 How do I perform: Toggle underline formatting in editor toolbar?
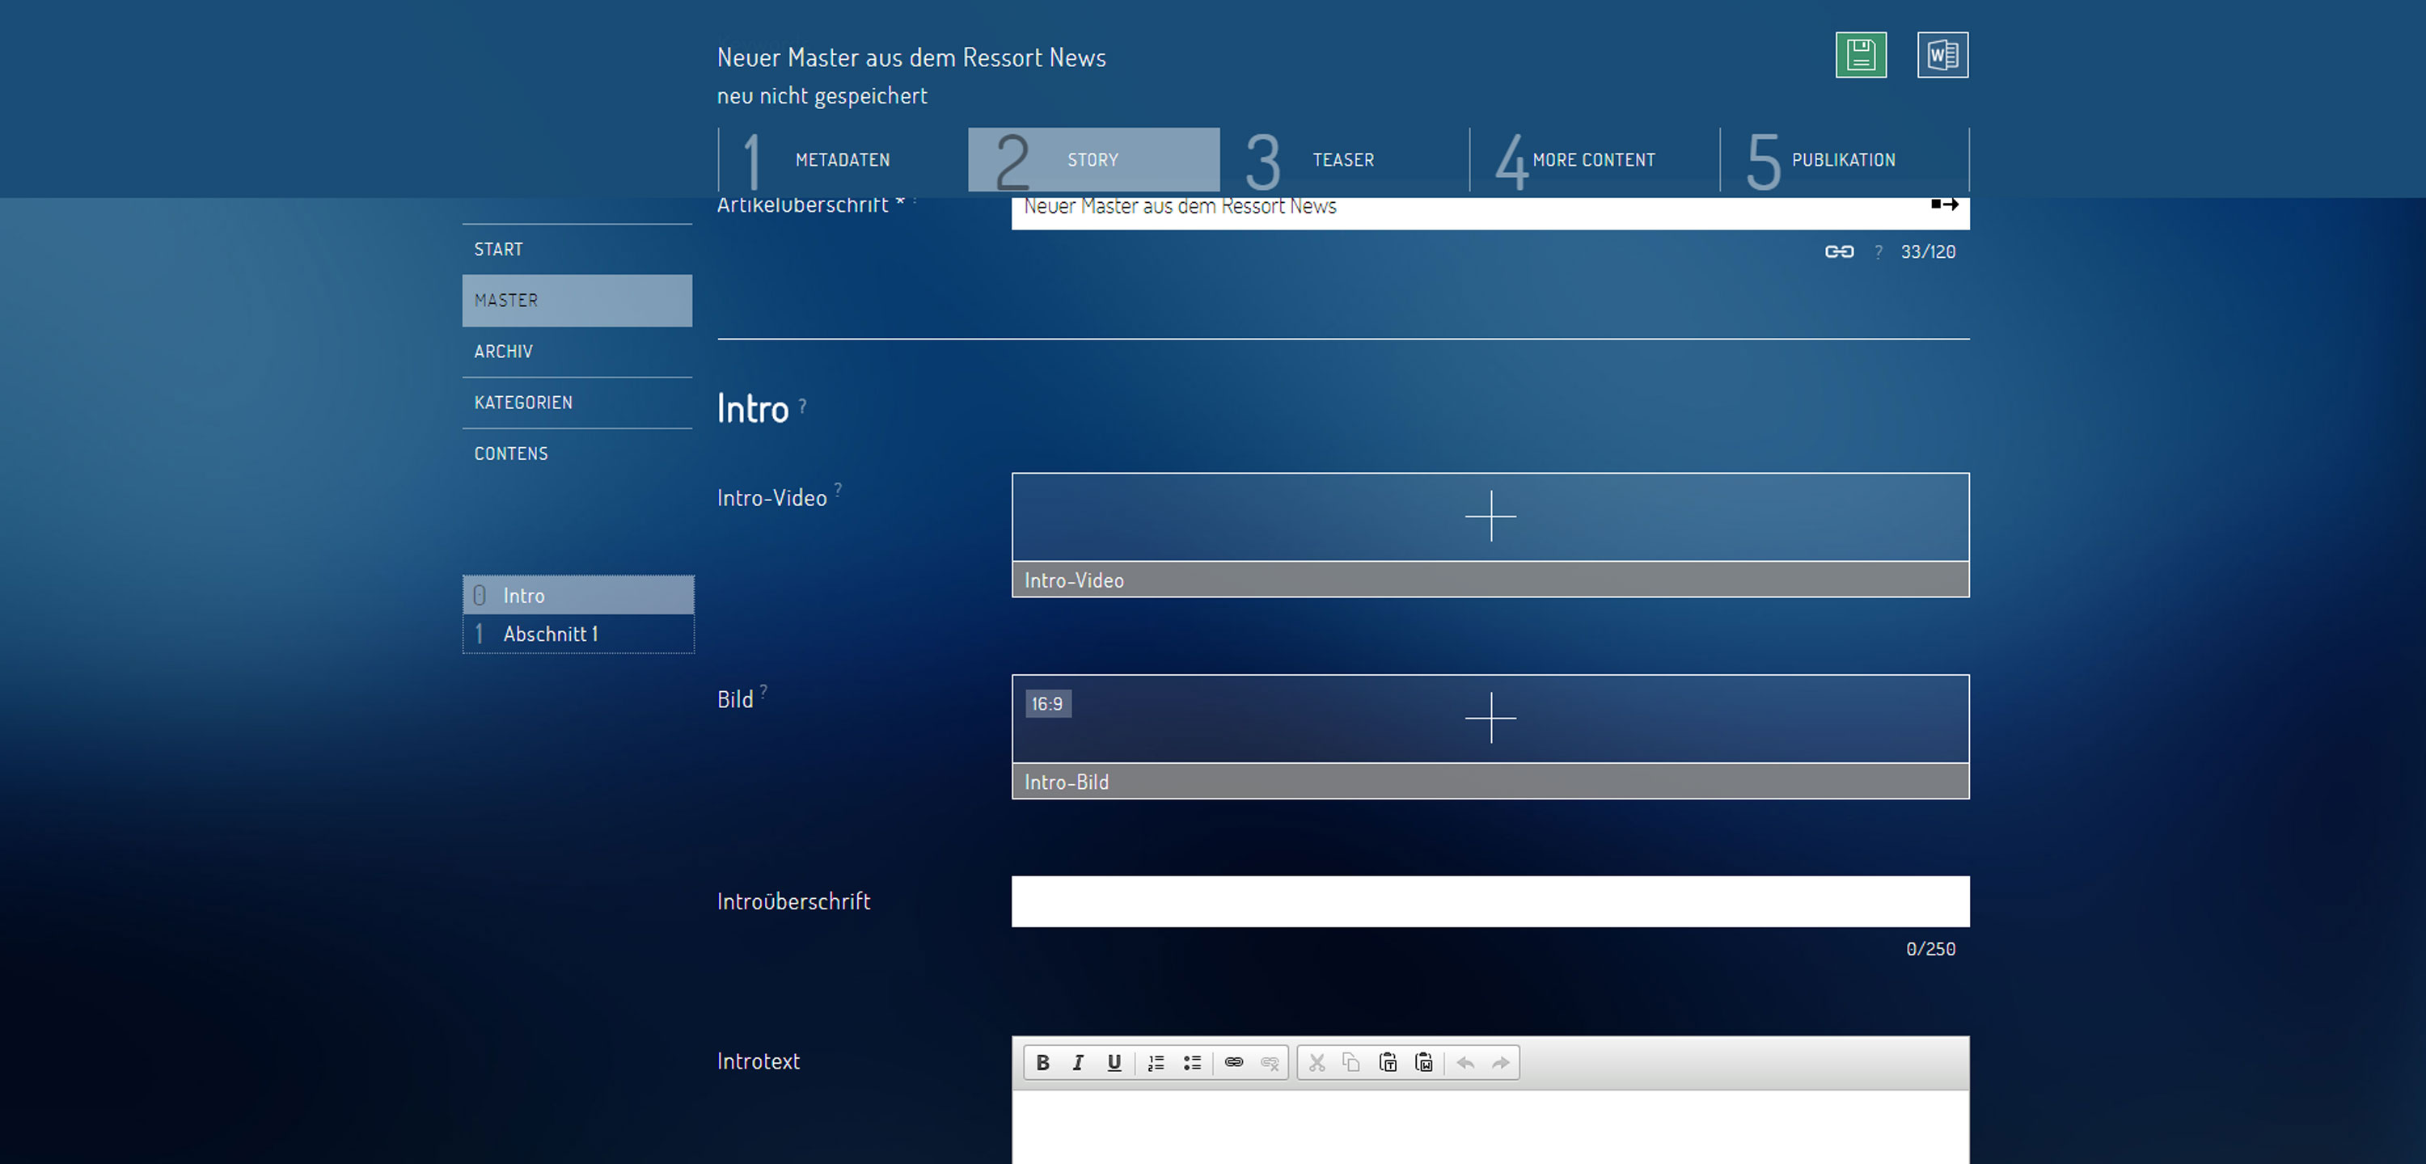[1114, 1062]
